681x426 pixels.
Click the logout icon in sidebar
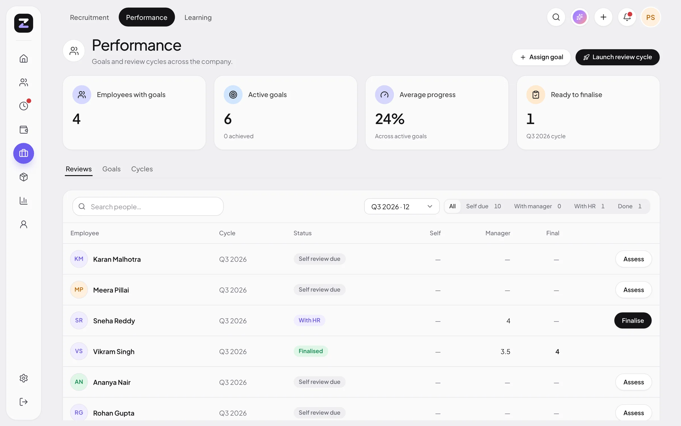click(24, 402)
